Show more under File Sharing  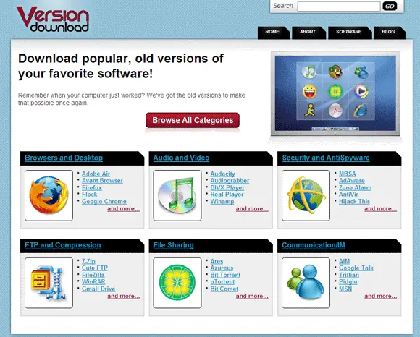(252, 296)
